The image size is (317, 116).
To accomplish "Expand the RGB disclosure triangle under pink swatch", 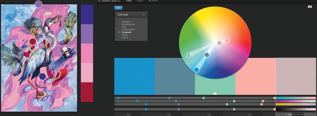I will click(286, 114).
